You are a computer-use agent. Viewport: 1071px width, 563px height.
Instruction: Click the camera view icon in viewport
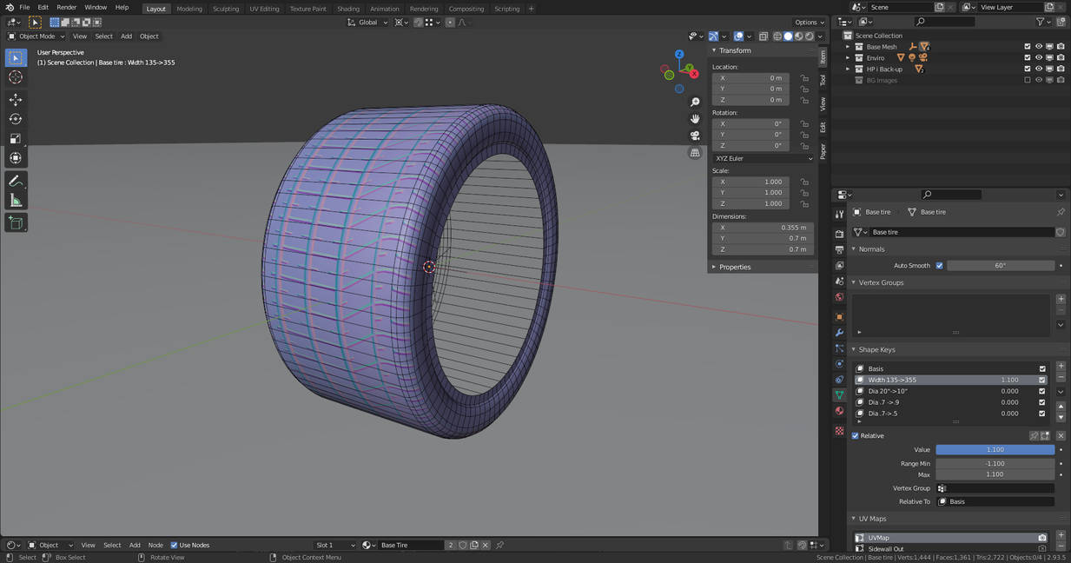coord(695,136)
